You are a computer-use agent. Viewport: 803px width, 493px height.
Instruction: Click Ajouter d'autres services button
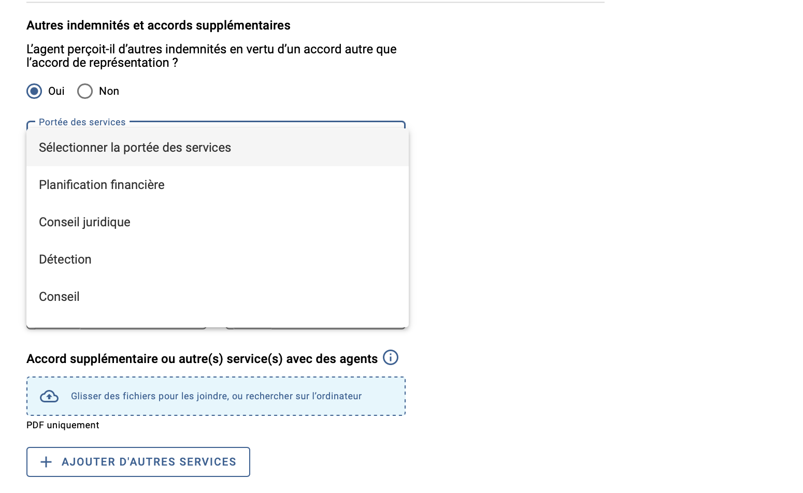(138, 462)
